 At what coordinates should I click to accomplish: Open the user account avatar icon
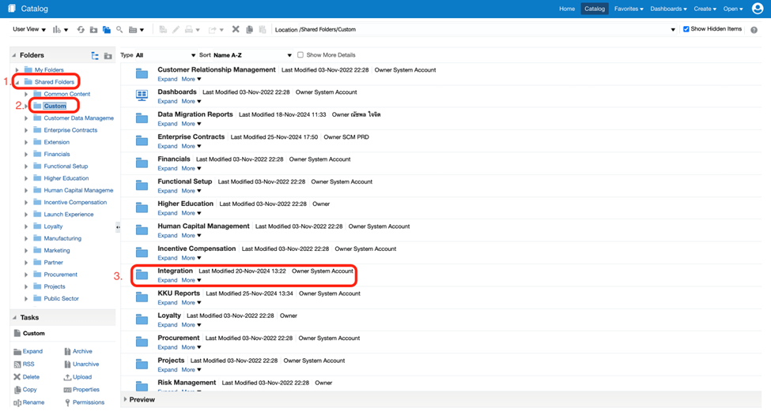point(758,9)
